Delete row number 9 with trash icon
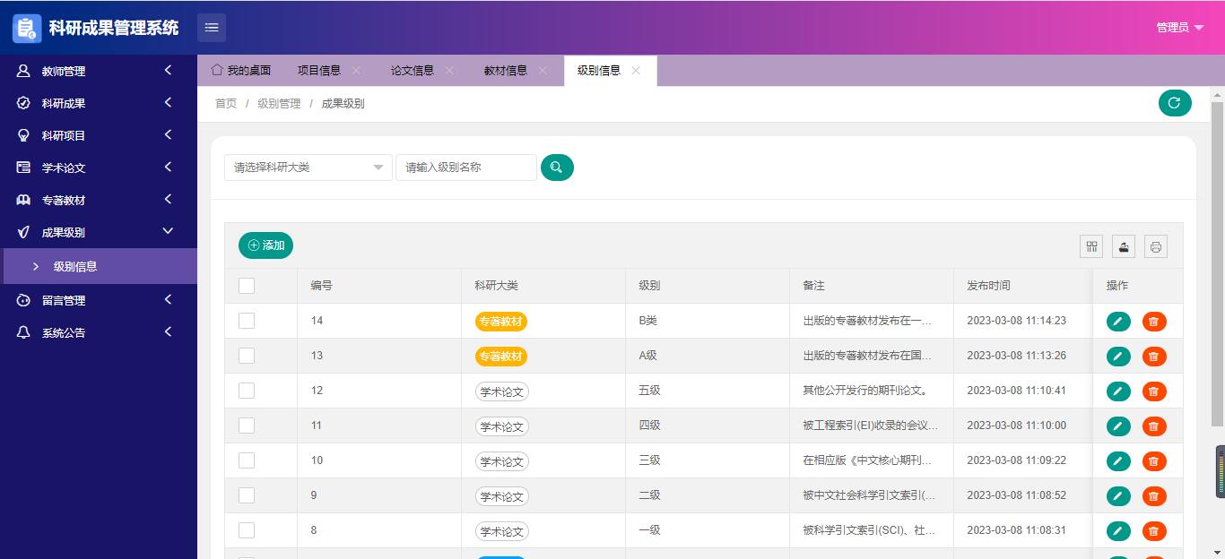Image resolution: width=1225 pixels, height=559 pixels. 1154,496
